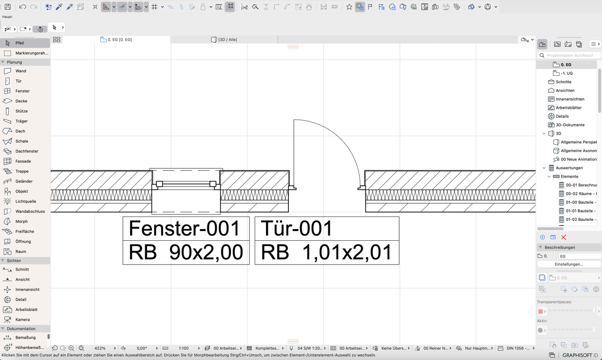Image resolution: width=602 pixels, height=360 pixels.
Task: Select the Schale tool
Action: click(x=25, y=141)
